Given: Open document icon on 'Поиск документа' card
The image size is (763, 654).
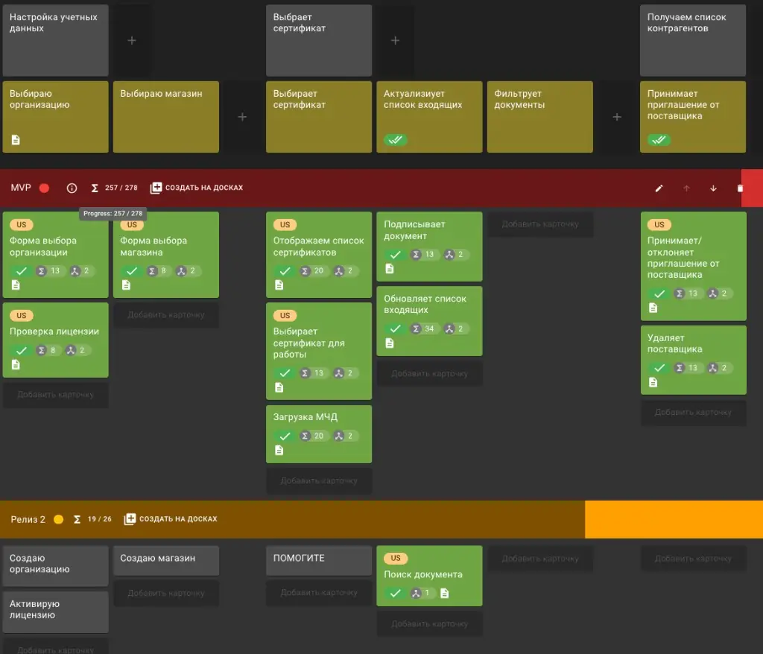Looking at the screenshot, I should (444, 593).
